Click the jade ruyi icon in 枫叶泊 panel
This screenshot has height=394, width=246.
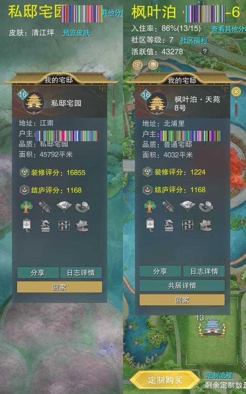pos(206,206)
